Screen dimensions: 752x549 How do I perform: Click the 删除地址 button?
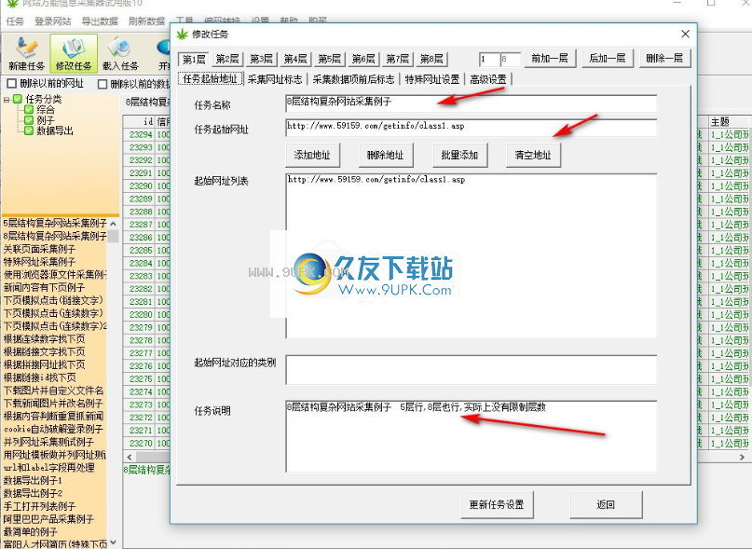click(385, 155)
